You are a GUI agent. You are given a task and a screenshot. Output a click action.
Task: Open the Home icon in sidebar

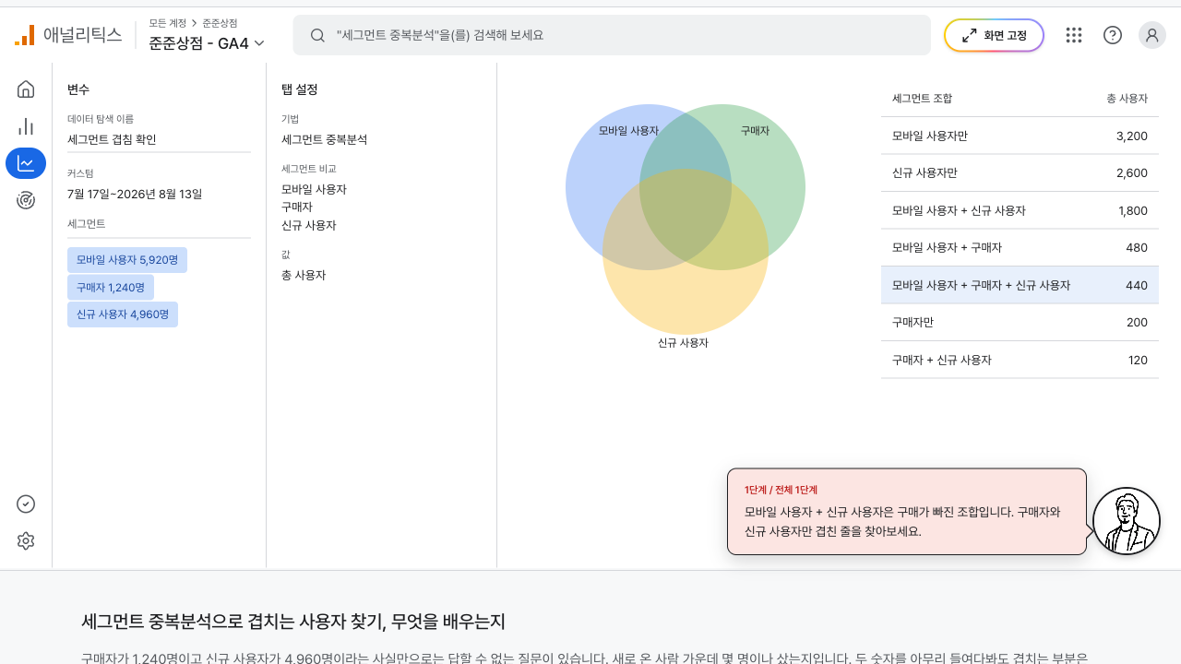click(26, 89)
